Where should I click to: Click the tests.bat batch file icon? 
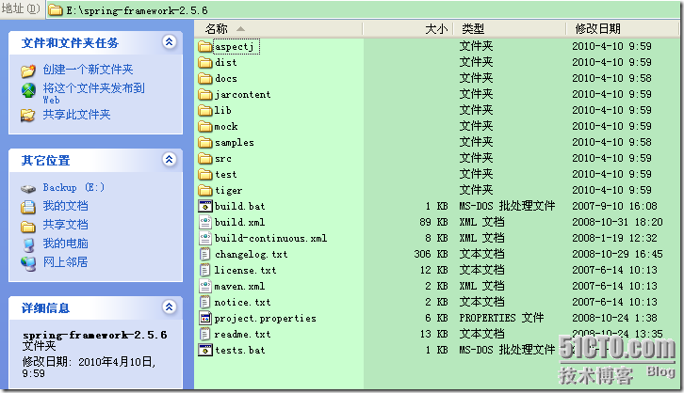[205, 350]
